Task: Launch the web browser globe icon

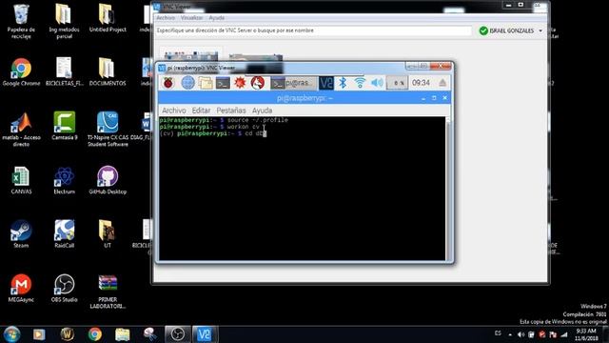Action: tap(188, 83)
